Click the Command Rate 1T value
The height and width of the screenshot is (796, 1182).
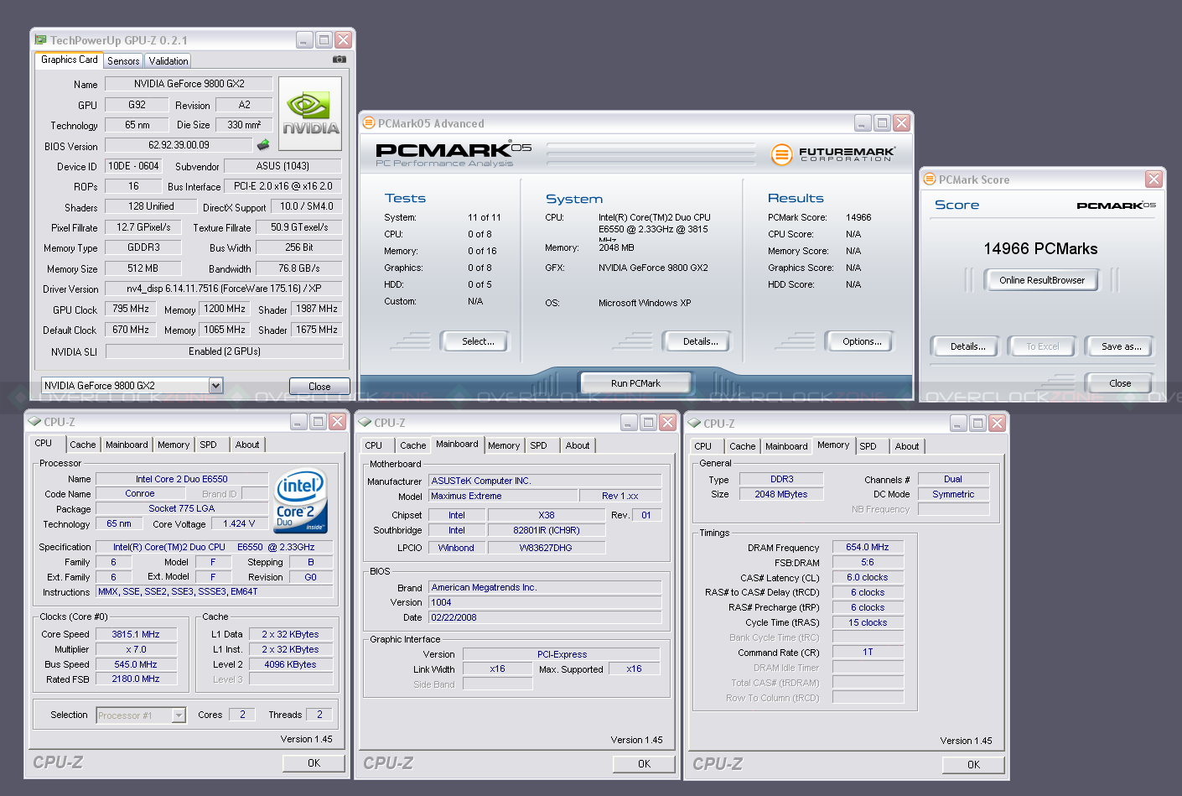(868, 652)
